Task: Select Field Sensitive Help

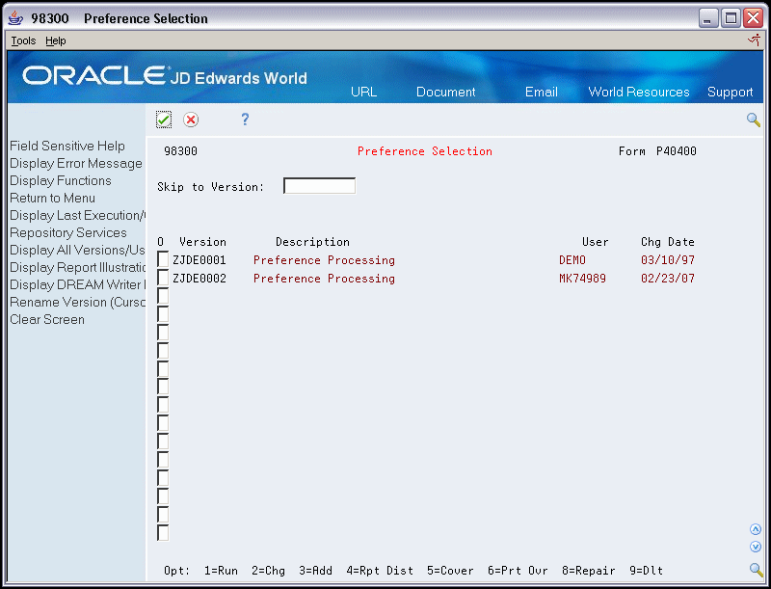Action: [67, 146]
